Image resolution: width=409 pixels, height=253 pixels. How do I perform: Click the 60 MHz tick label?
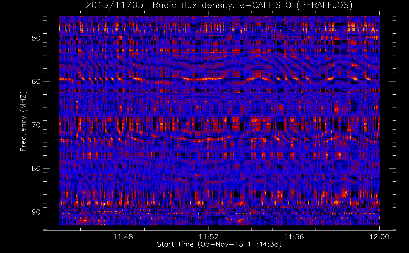click(x=36, y=81)
